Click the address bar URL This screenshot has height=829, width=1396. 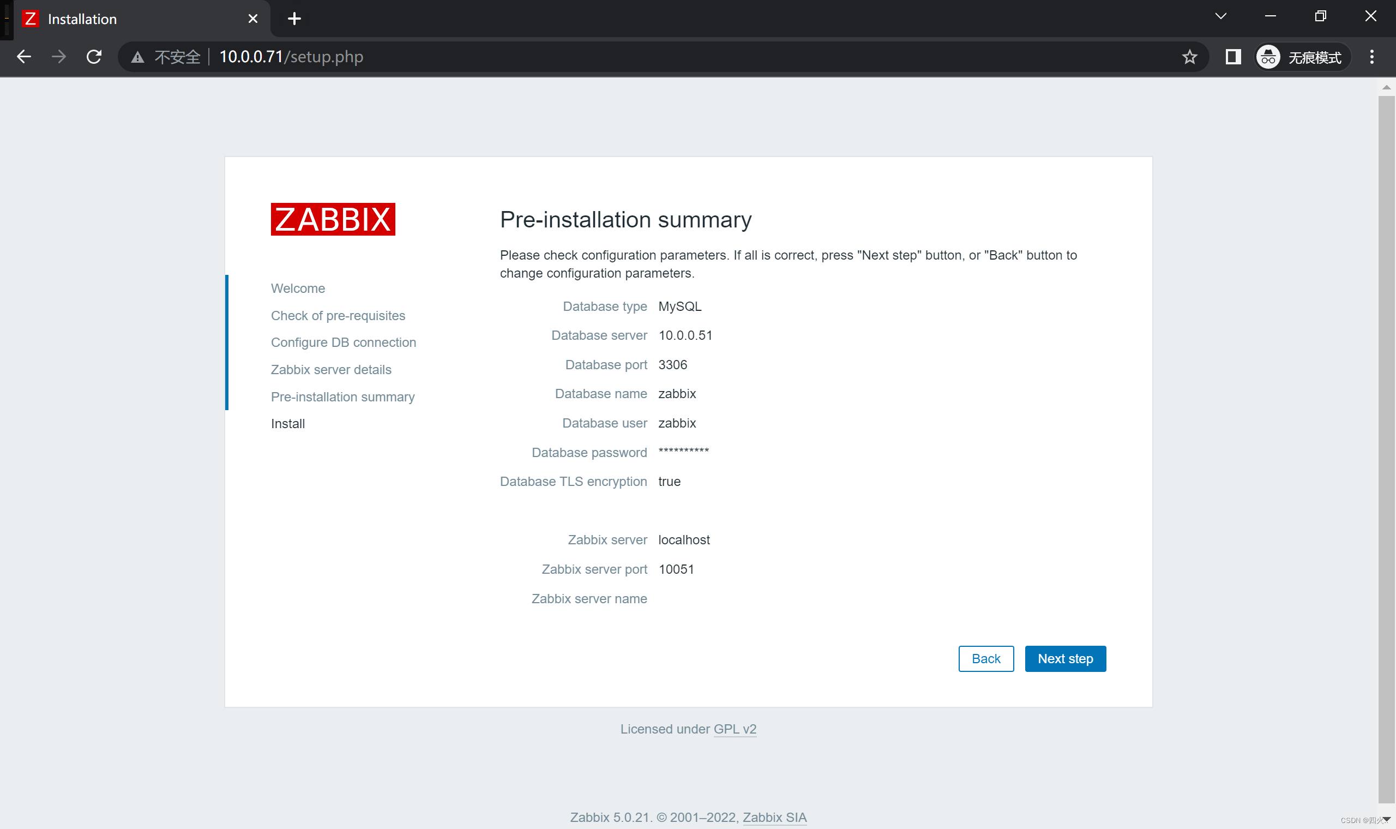click(291, 56)
